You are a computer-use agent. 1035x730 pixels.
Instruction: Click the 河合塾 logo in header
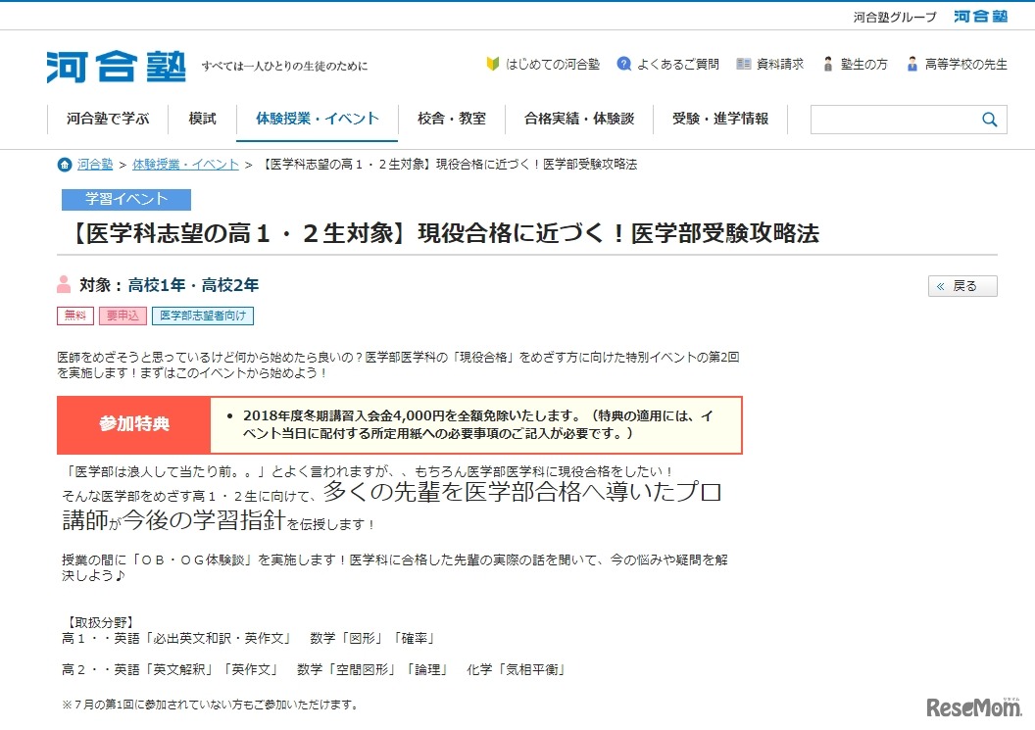point(117,67)
